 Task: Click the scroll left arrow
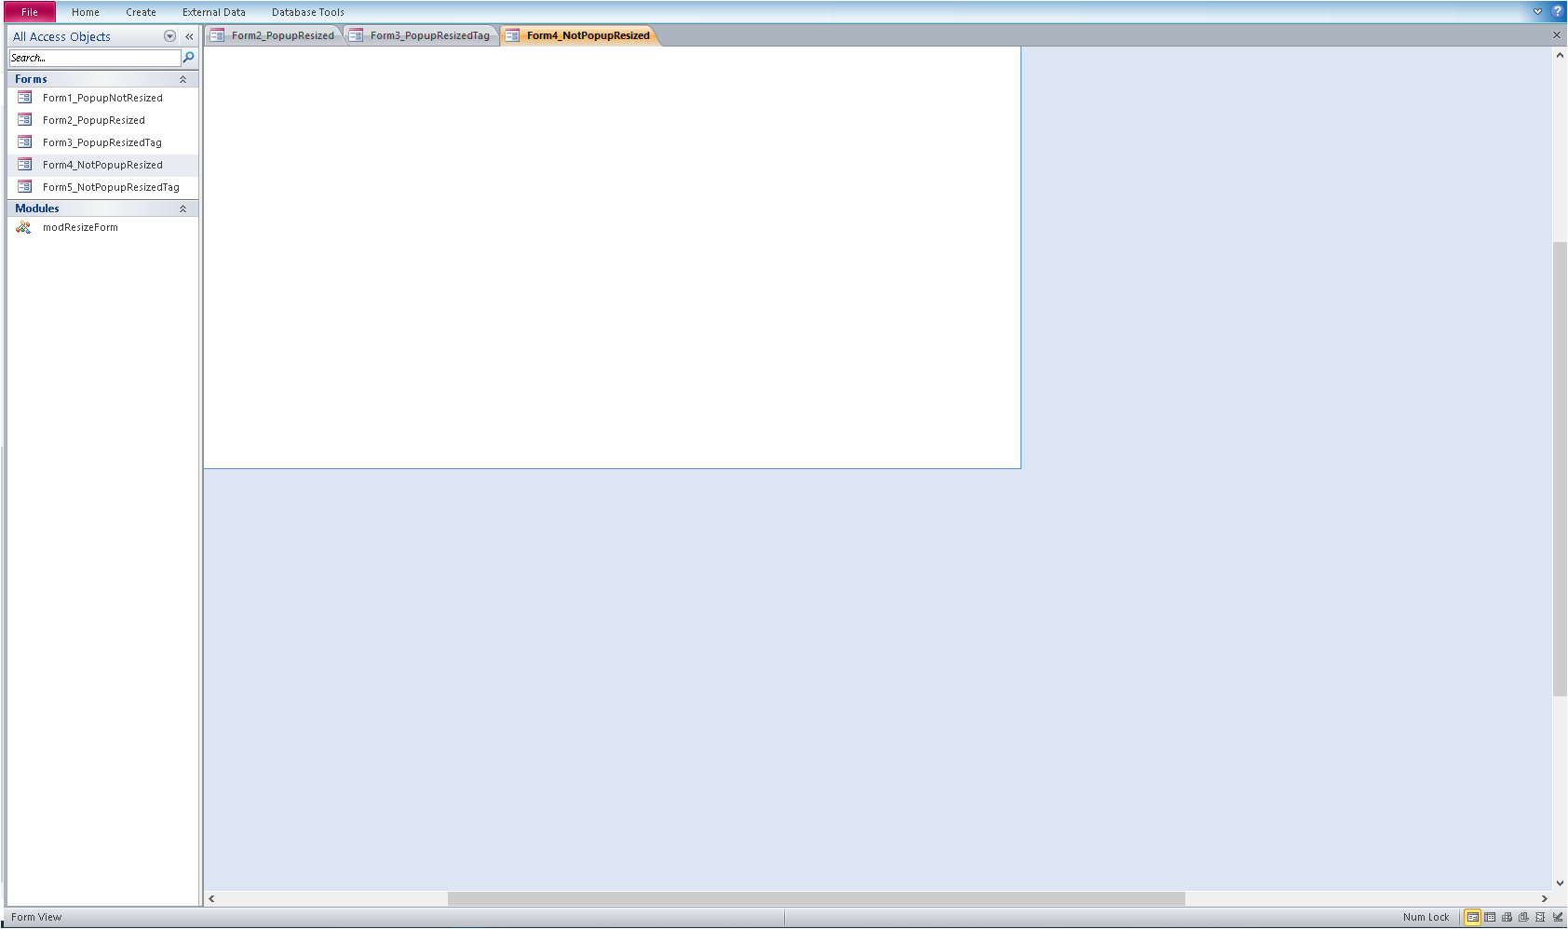point(212,898)
